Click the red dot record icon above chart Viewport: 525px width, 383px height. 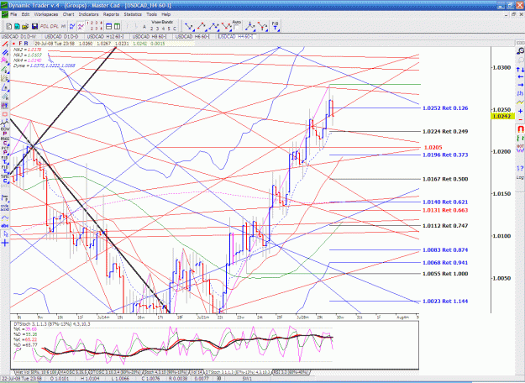13,44
